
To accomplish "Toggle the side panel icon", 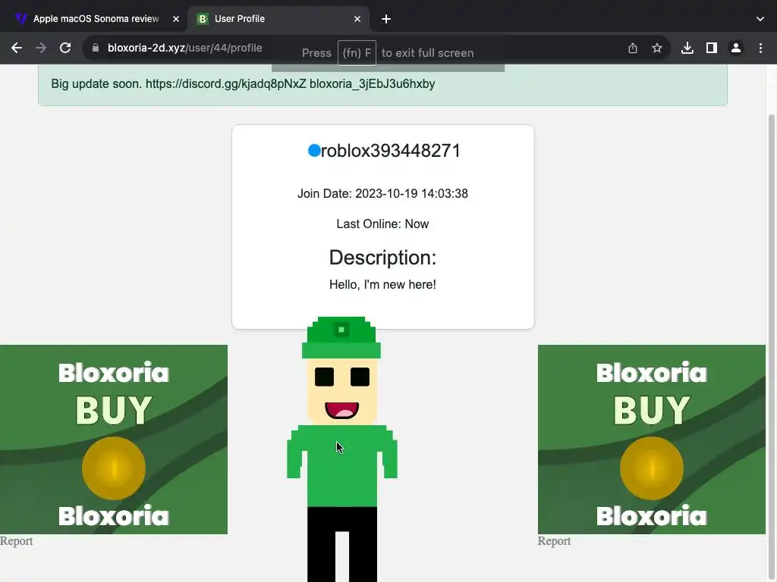I will click(x=711, y=48).
